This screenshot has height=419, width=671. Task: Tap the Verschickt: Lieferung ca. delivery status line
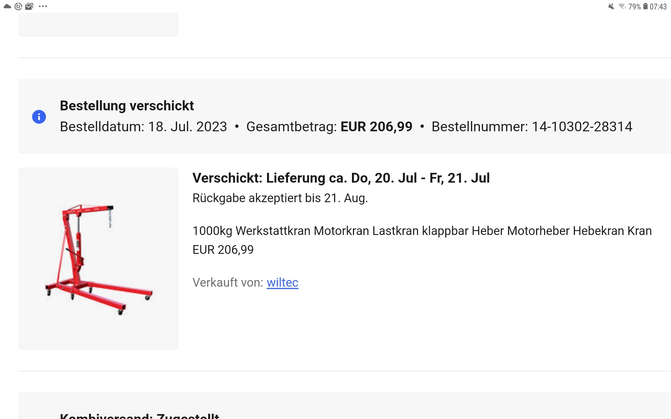pyautogui.click(x=341, y=178)
